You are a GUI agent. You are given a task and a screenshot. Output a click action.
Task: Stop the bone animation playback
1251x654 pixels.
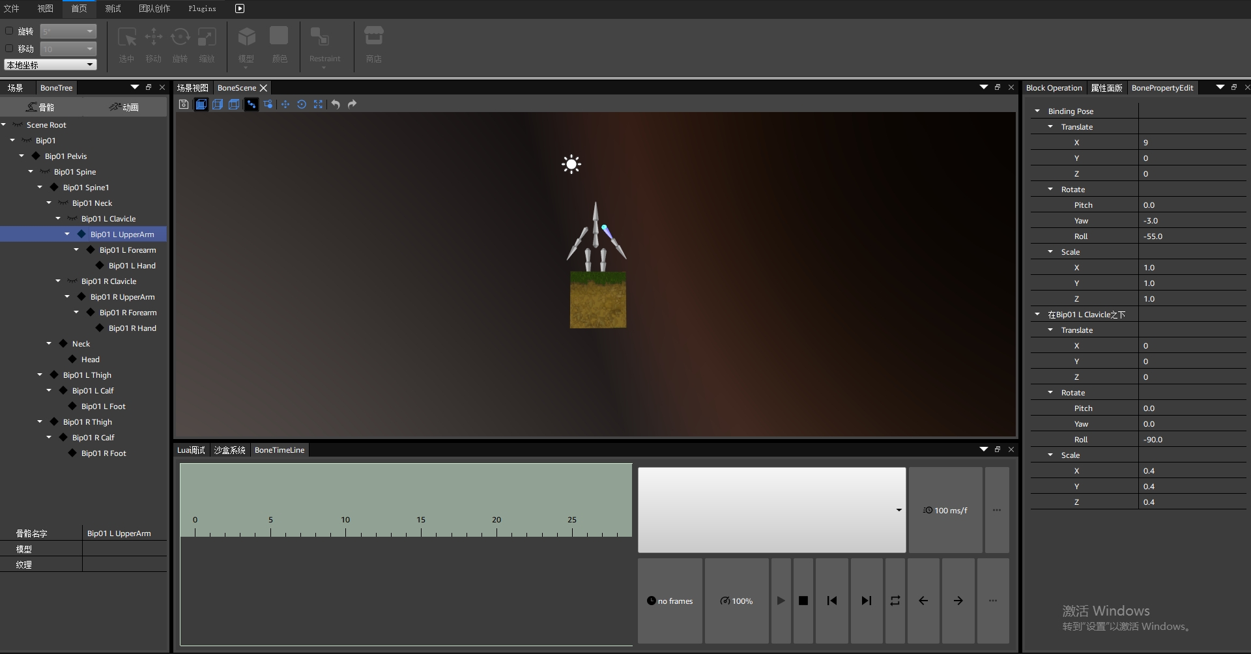[803, 601]
